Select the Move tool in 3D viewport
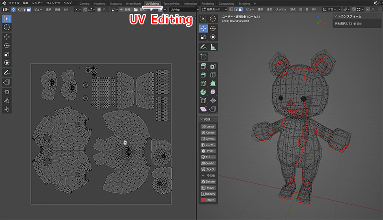 pos(203,28)
